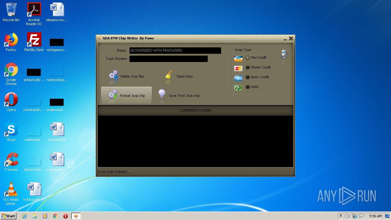Select the Acrobat Reader DC desktop icon
The height and width of the screenshot is (220, 391).
(34, 14)
